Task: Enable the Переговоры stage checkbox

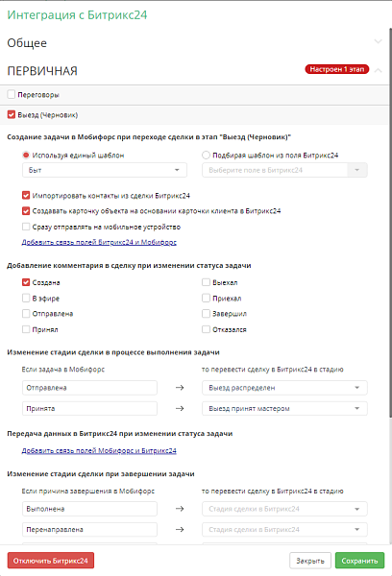Action: pyautogui.click(x=12, y=94)
